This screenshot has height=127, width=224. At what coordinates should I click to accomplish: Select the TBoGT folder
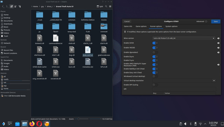pyautogui.click(x=56, y=28)
